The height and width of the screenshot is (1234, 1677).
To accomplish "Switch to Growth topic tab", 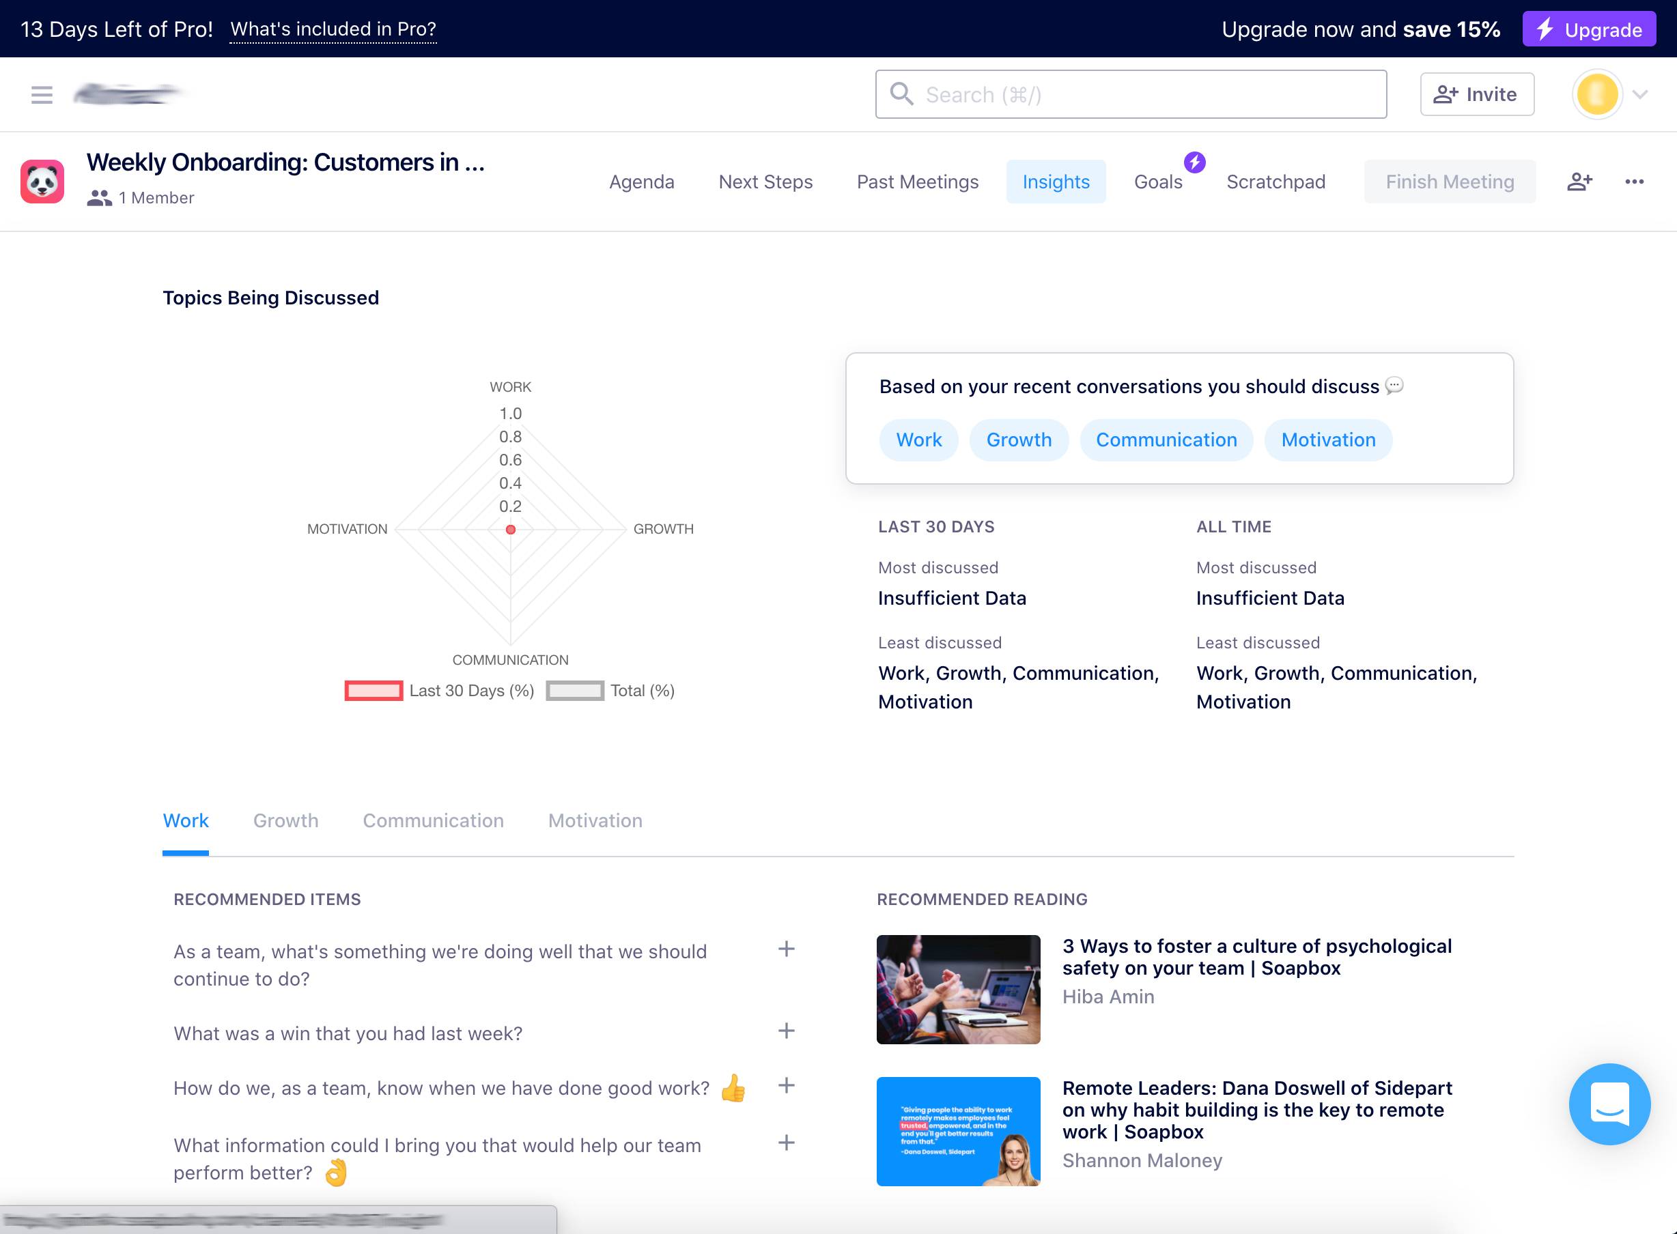I will point(285,820).
